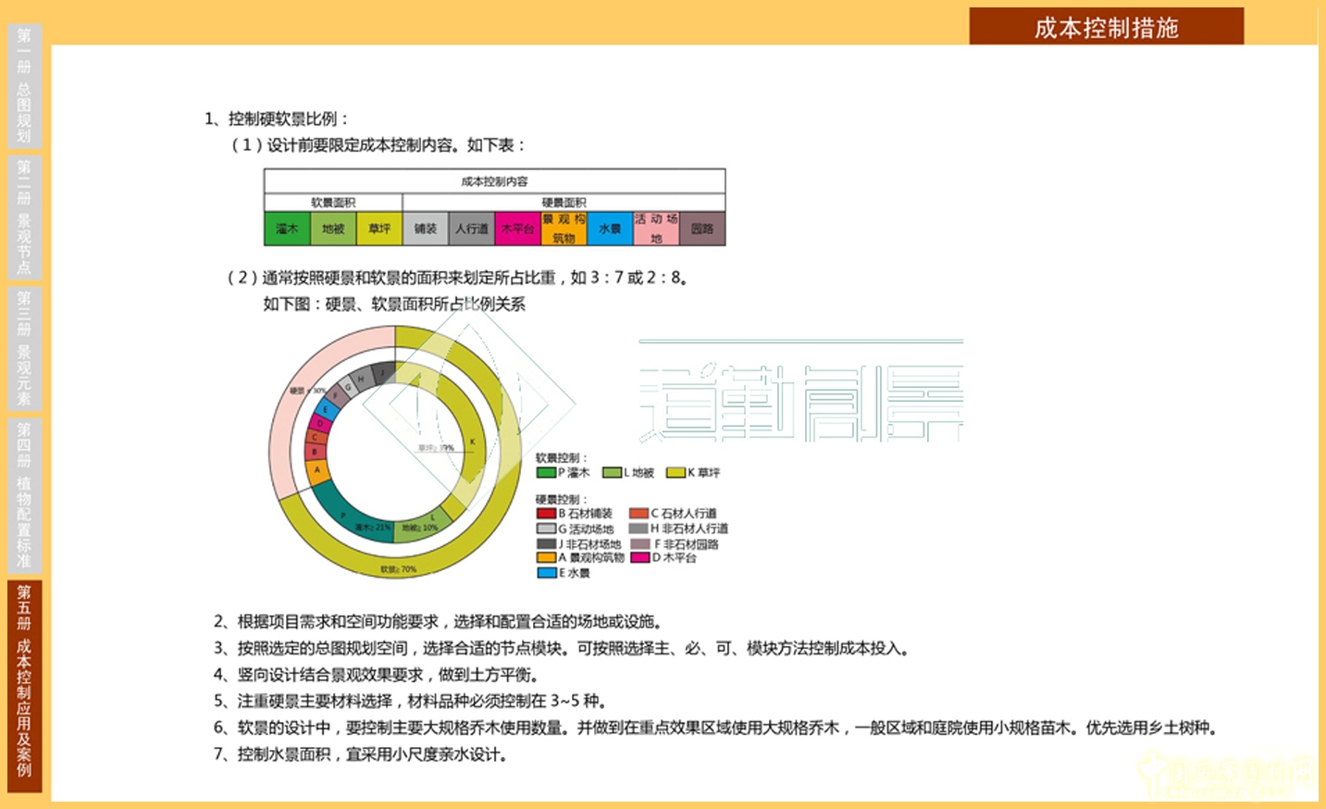Select the A 景观构筑物 legend swatch

click(546, 558)
